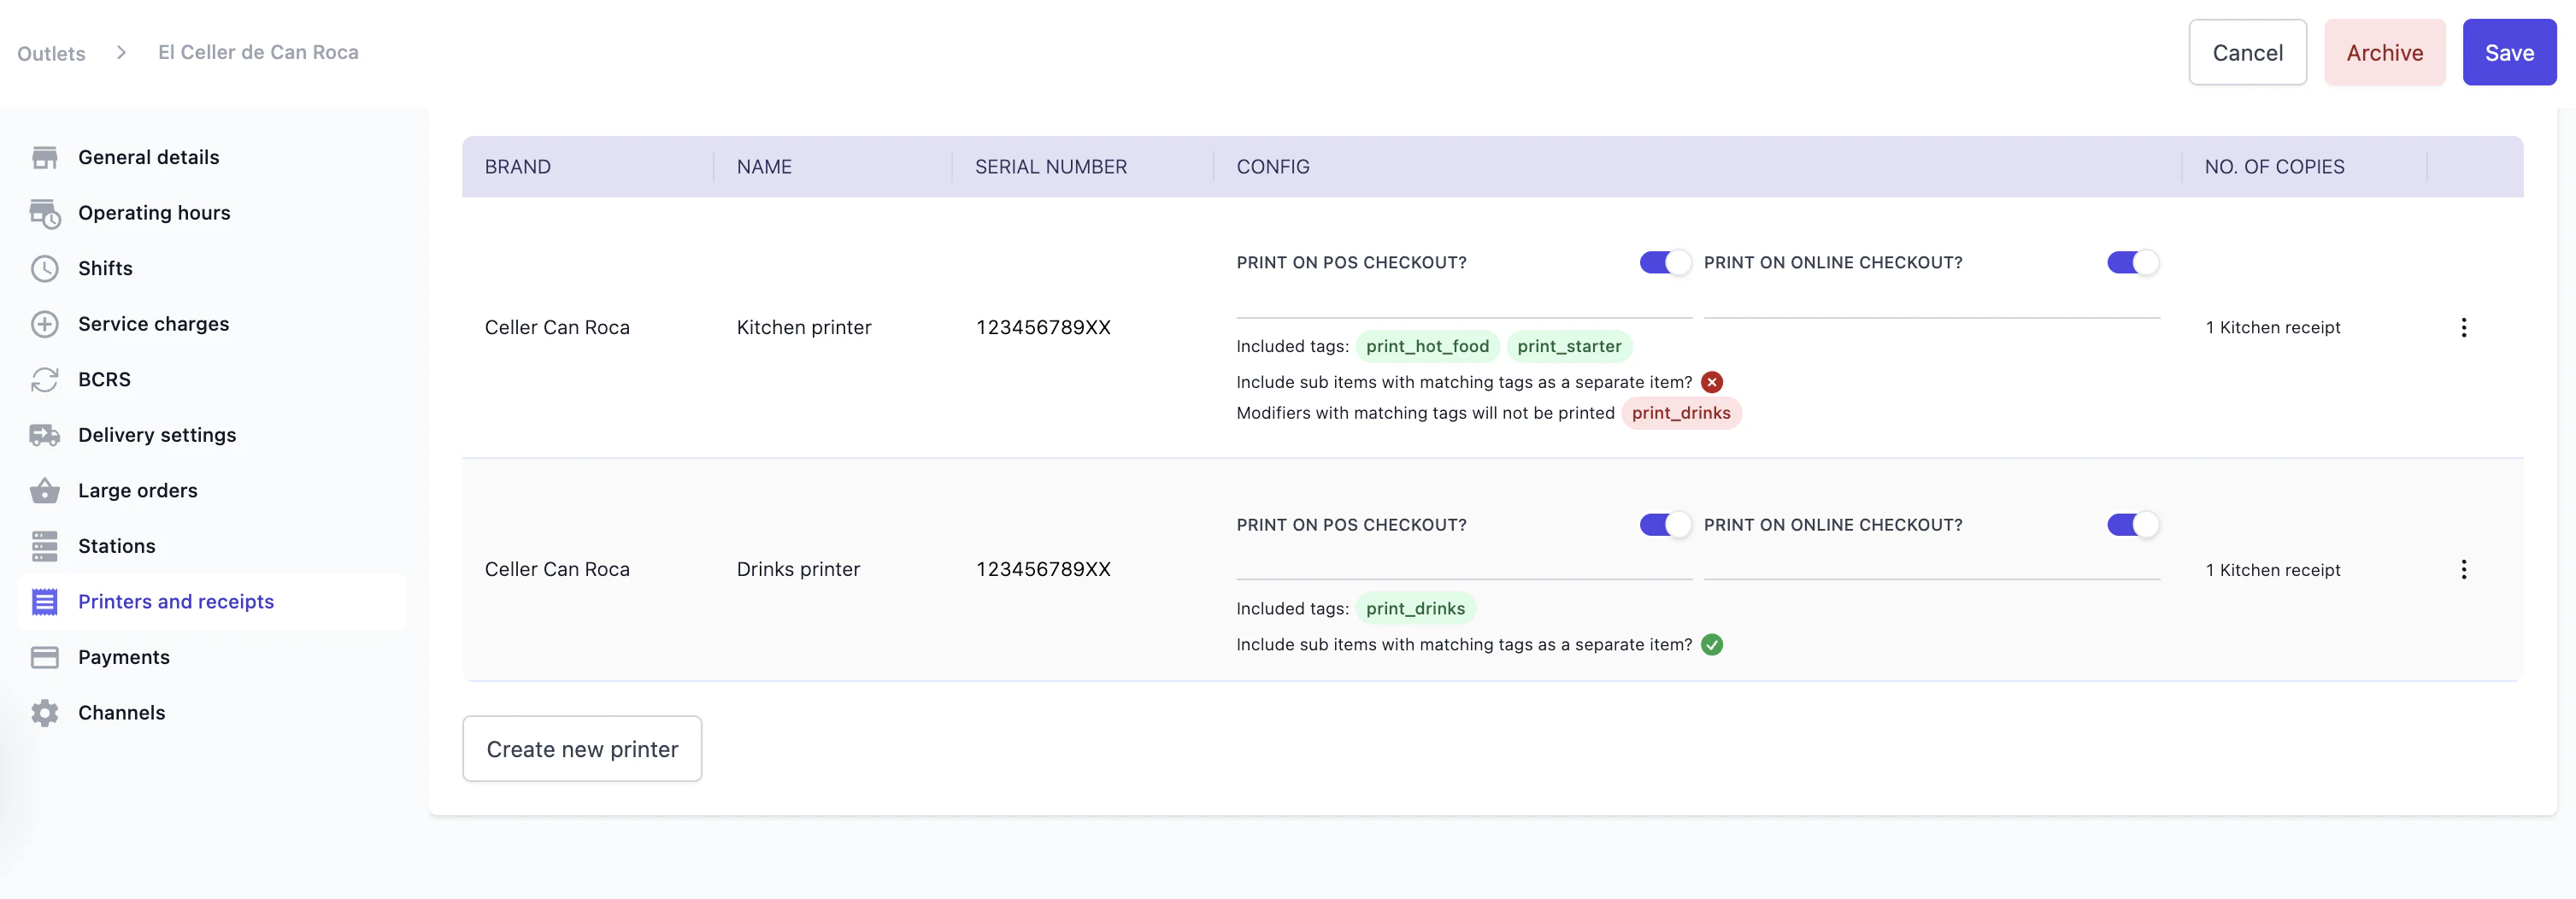Toggle Kitchen printer Print on POS checkout
Image resolution: width=2576 pixels, height=899 pixels.
(1664, 262)
